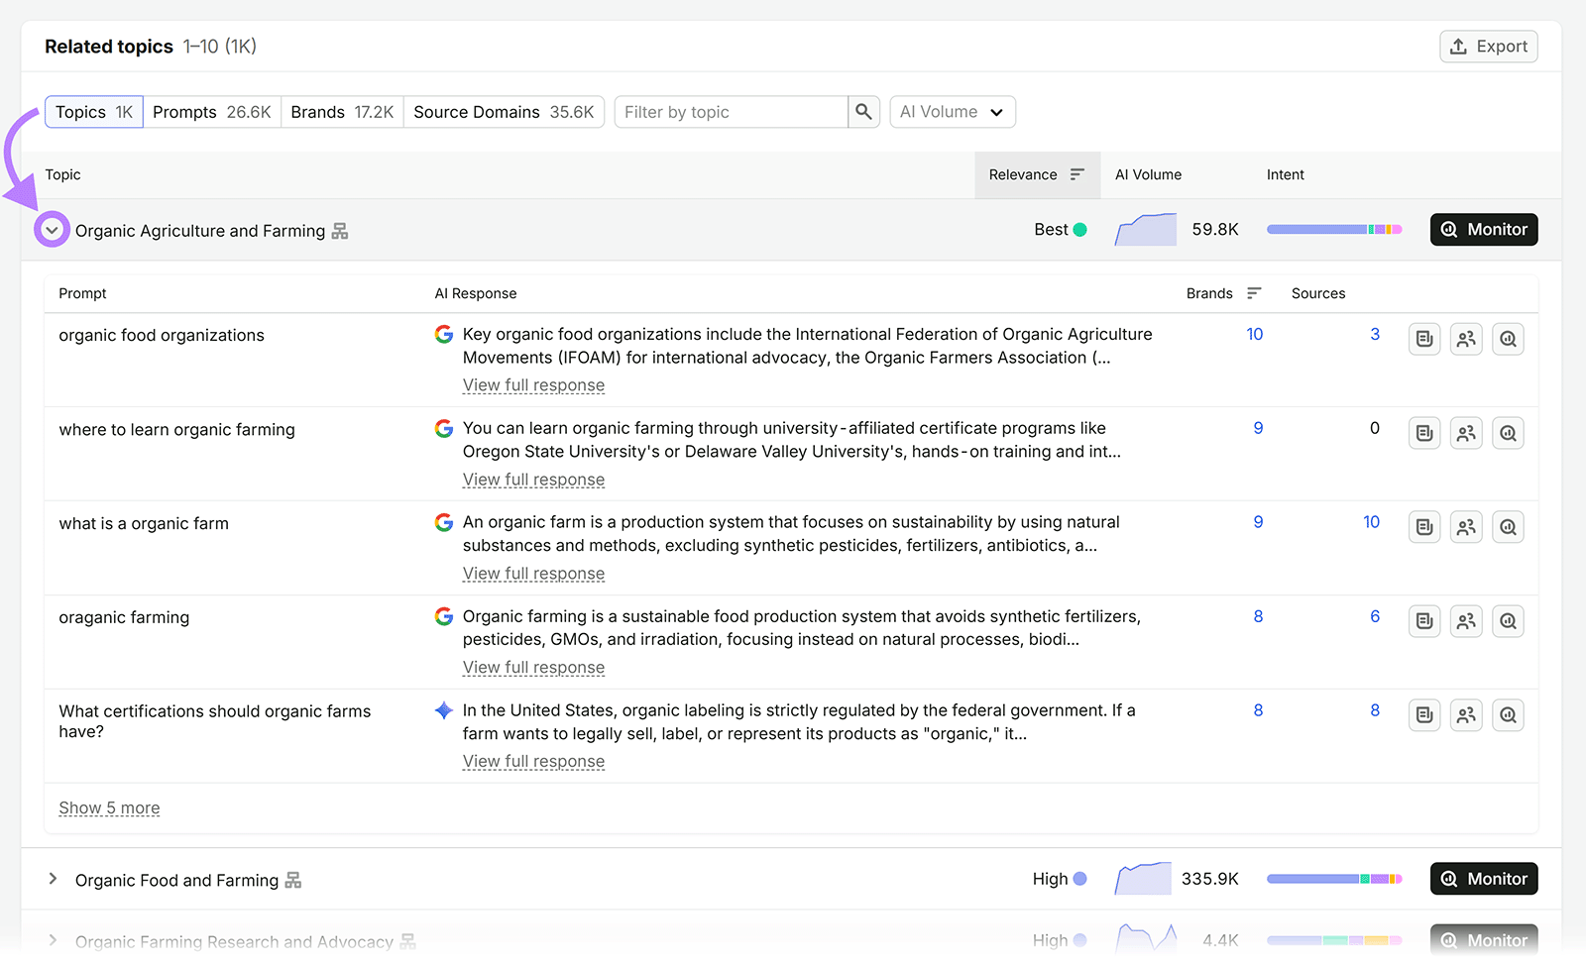Click brands count 8 for certifications prompt
The width and height of the screenshot is (1586, 966).
click(x=1258, y=710)
